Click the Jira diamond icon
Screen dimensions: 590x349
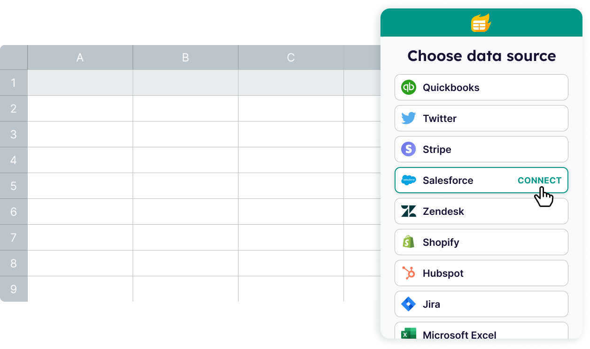(x=409, y=304)
